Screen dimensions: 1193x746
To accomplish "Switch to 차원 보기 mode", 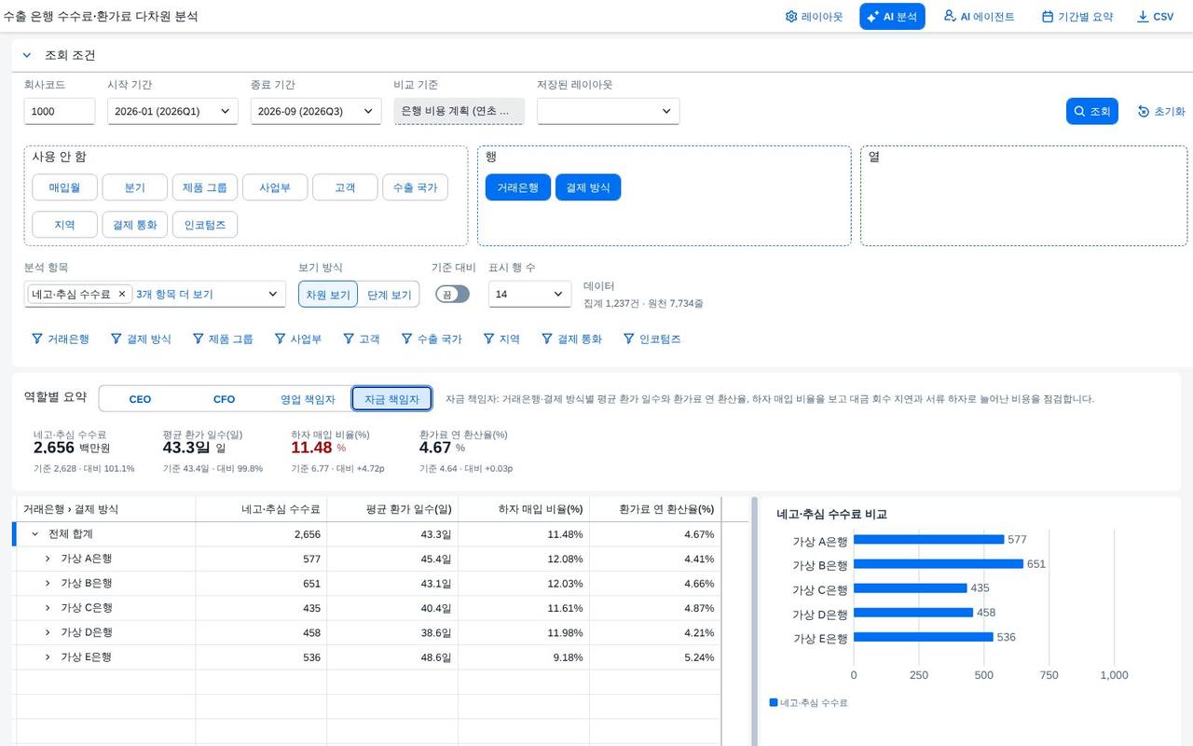I will 328,295.
